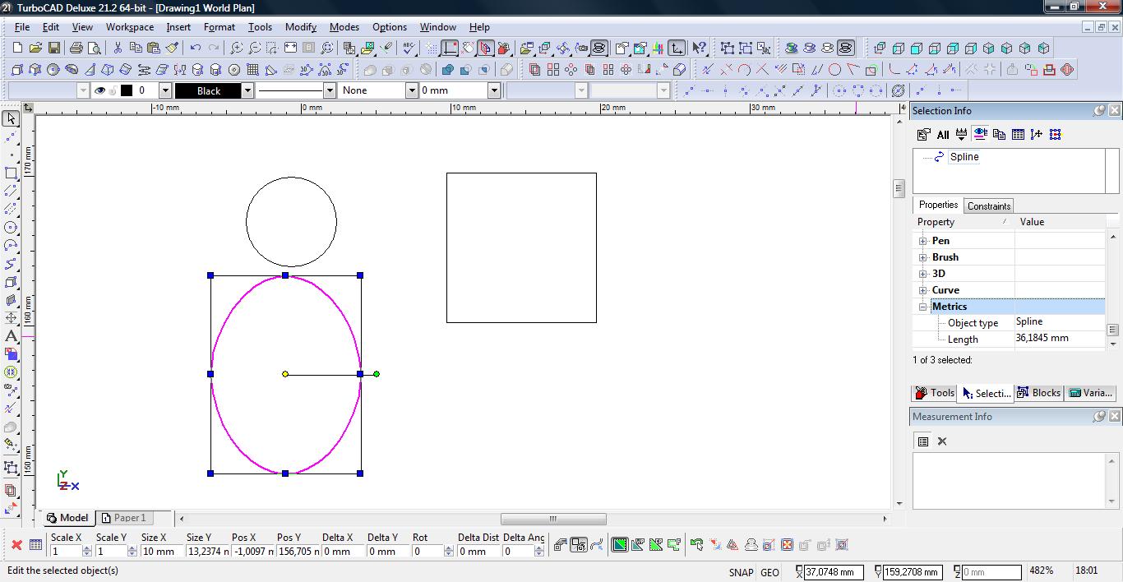Click the Print icon in toolbar
This screenshot has height=582, width=1123.
[x=76, y=48]
